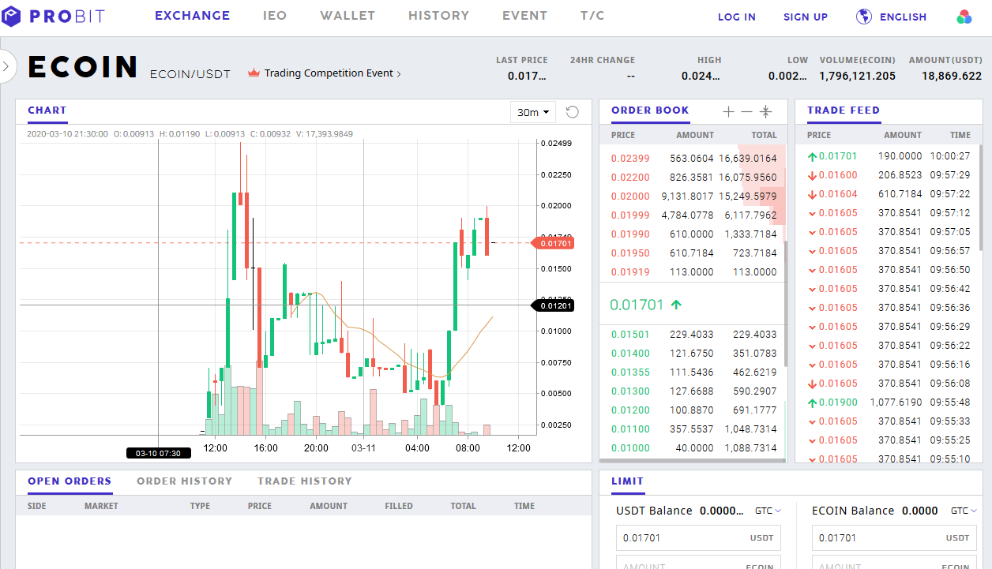Click the USDT Balance label

[x=654, y=511]
